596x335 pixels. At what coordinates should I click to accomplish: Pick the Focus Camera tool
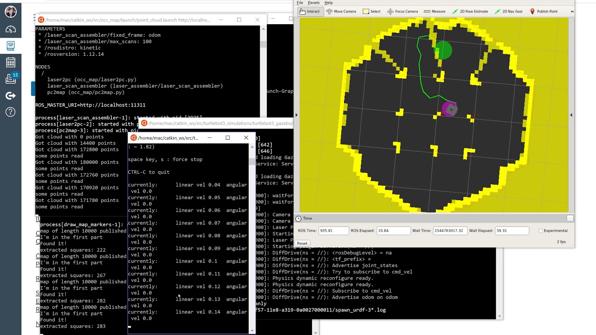click(x=402, y=11)
